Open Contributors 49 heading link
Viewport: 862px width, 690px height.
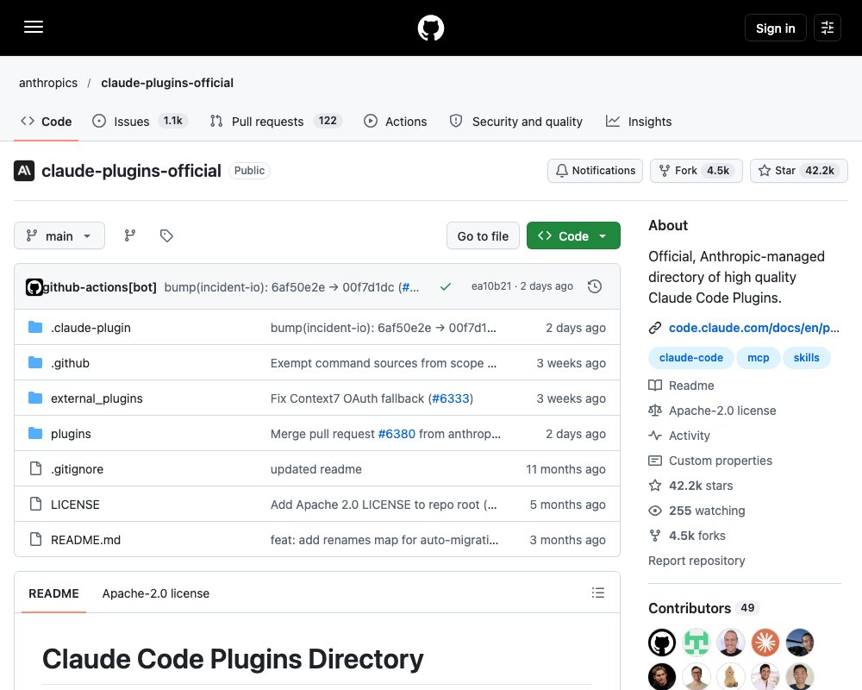tap(703, 608)
